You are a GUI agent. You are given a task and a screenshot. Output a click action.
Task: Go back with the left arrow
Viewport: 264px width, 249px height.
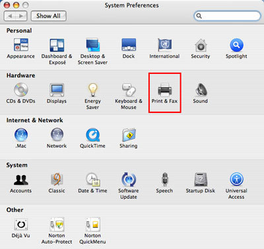[10, 16]
